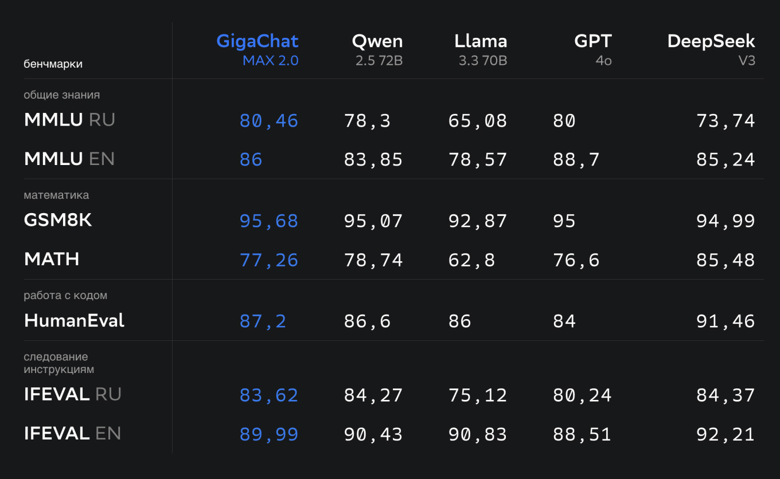Select DeepSeek's IFEVAL EN score 92,21
The height and width of the screenshot is (479, 780).
click(x=726, y=435)
